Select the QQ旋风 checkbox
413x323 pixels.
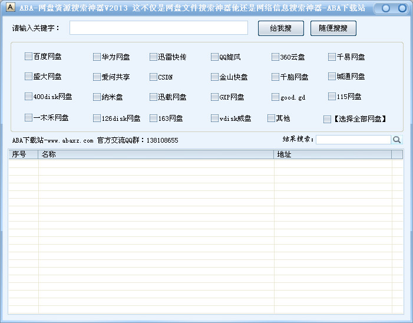click(x=214, y=57)
